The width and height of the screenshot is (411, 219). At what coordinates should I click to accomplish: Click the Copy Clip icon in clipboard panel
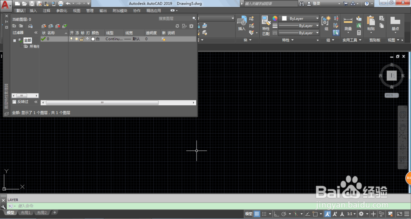tap(382, 26)
